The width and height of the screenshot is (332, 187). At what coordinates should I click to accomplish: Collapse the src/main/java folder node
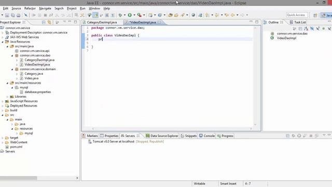pos(7,46)
